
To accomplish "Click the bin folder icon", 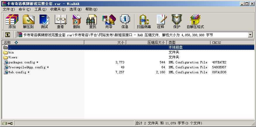I will point(6,52).
